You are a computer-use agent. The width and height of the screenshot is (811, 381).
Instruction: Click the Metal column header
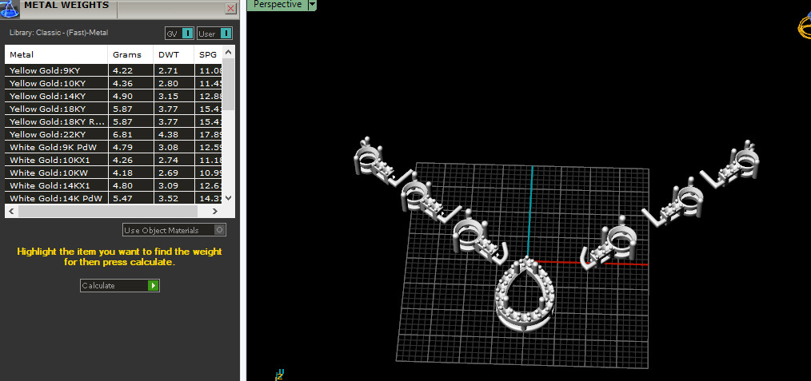point(56,54)
